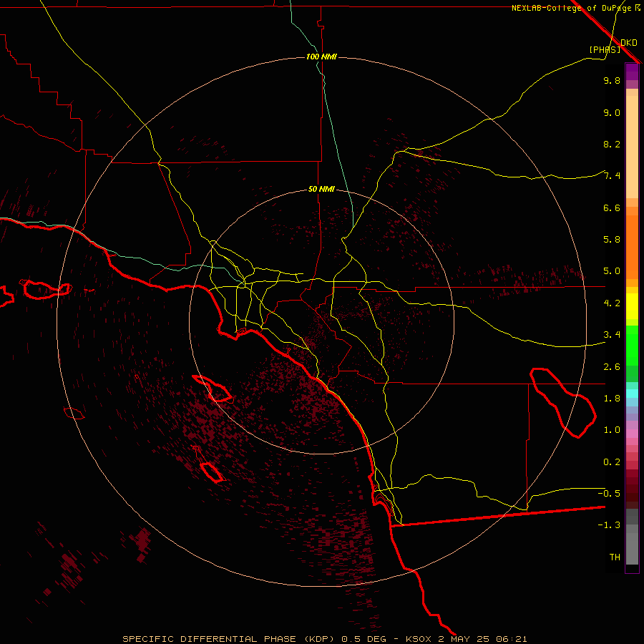Pick the bright yellow band on the color scale

click(x=632, y=306)
